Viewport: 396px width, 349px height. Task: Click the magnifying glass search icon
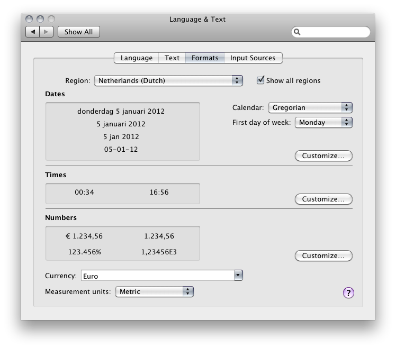tap(297, 32)
